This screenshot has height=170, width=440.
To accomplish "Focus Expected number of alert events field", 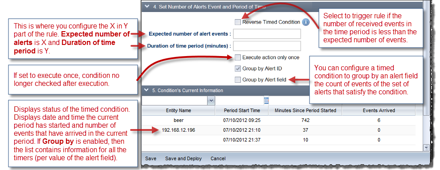I will coord(267,34).
